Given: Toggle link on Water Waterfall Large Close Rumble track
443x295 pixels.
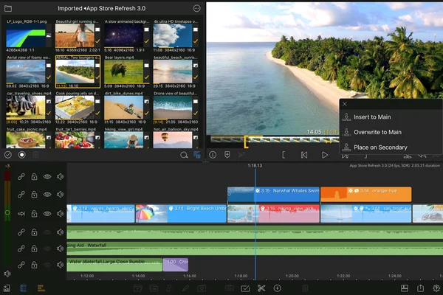Looking at the screenshot, I should [x=21, y=265].
